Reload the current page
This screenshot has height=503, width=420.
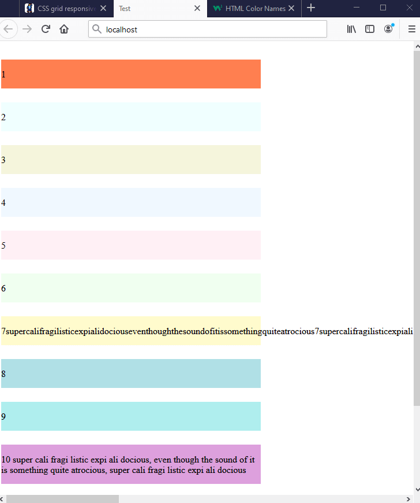pyautogui.click(x=46, y=29)
